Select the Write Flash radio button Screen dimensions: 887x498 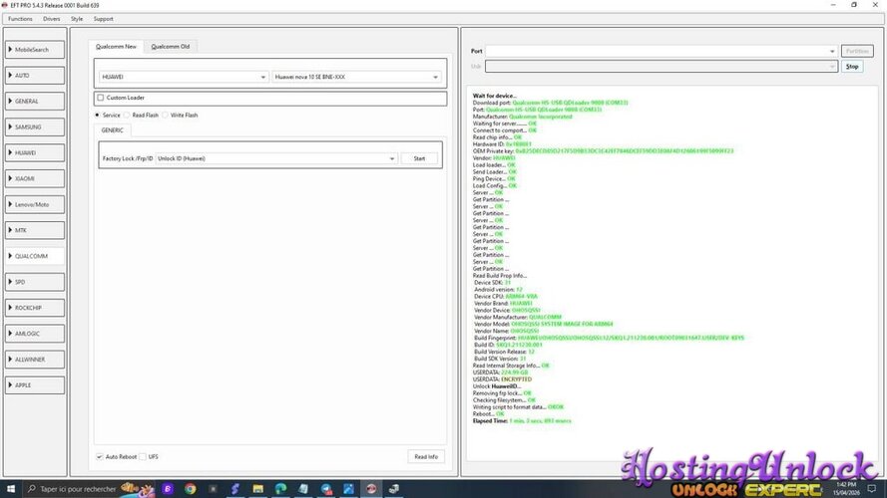166,116
